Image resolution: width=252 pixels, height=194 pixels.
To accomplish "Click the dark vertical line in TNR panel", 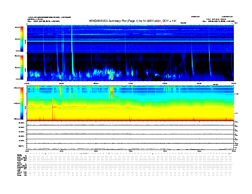I will coord(52,113).
